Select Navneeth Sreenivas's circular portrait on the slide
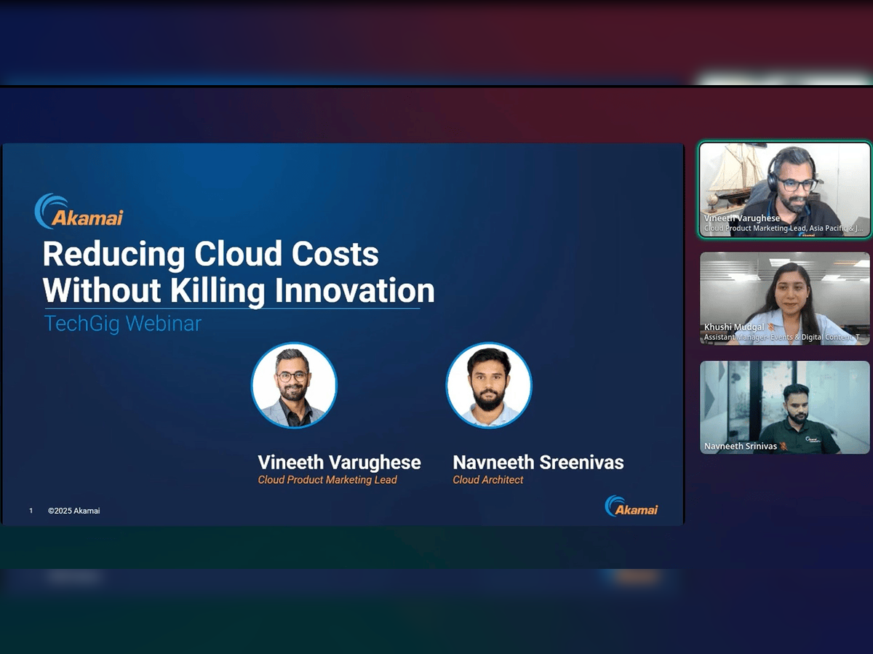Screen dimensions: 873x654 click(489, 385)
